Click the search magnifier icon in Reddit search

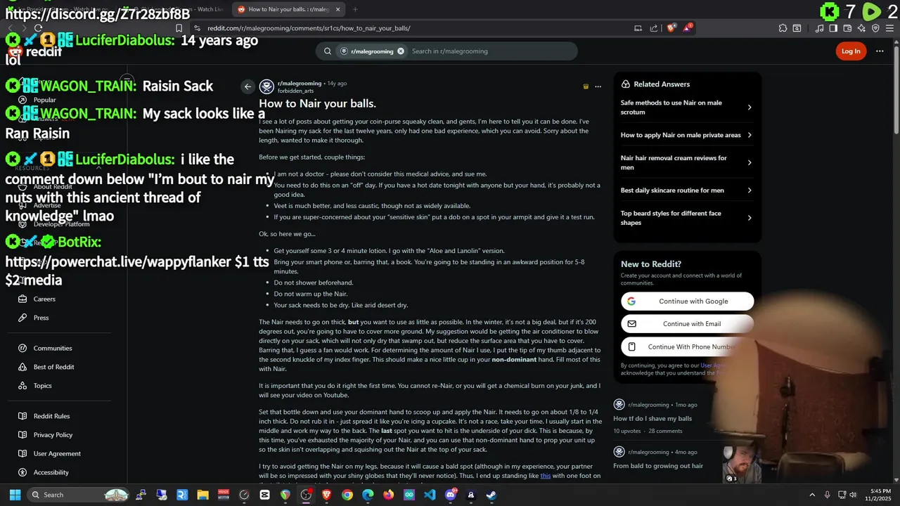pyautogui.click(x=328, y=51)
